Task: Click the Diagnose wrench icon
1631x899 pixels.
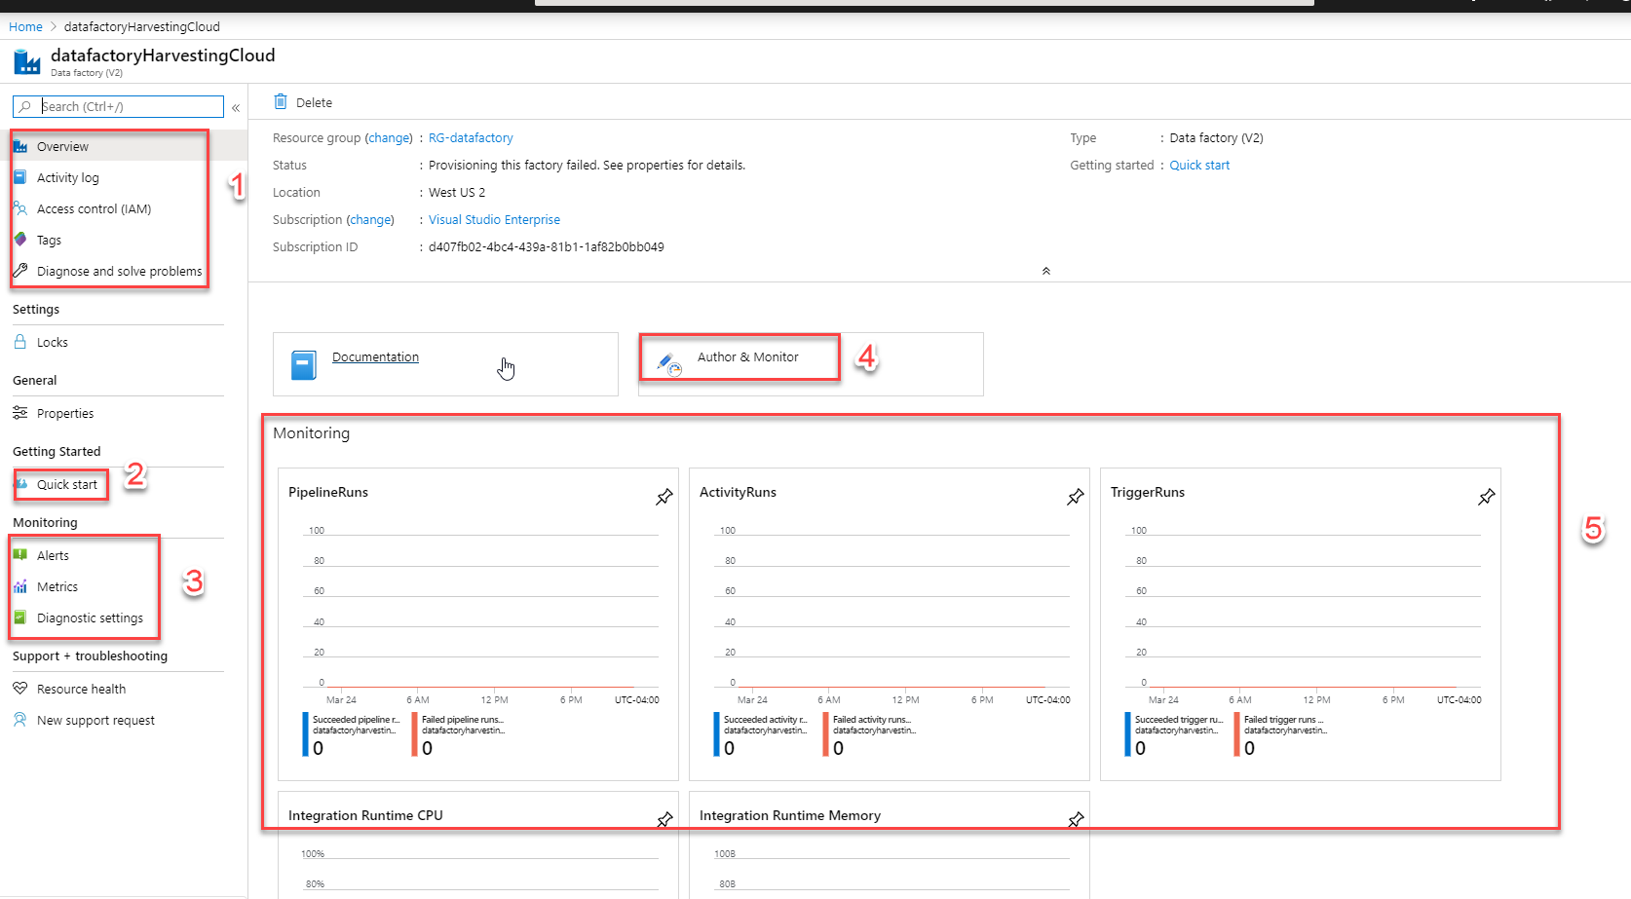Action: click(20, 271)
